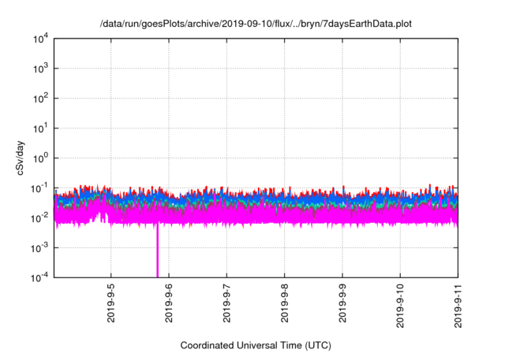Click the 2019-9-6 date tick label
The image size is (505, 353).
[x=169, y=303]
